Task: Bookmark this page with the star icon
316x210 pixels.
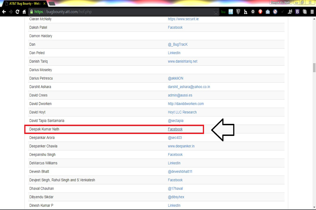Action: click(x=216, y=12)
